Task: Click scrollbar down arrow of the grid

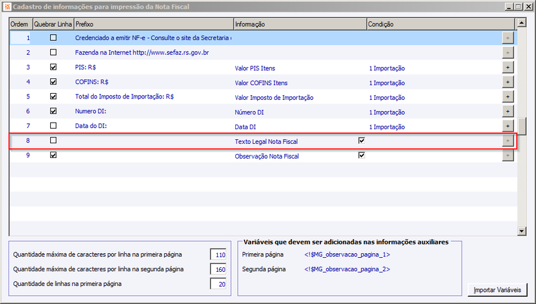Action: pyautogui.click(x=522, y=231)
